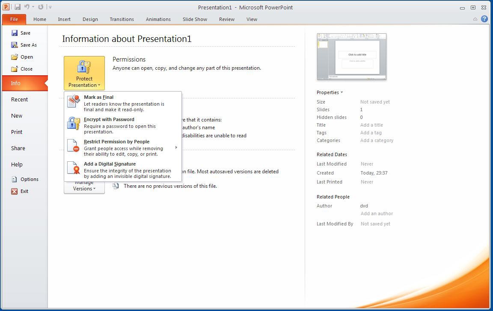
Task: Click the Information about Presentation1 heading
Action: point(127,39)
